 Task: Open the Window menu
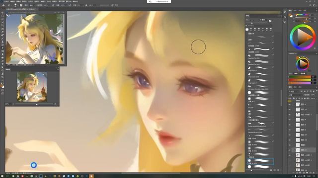tap(69, 1)
